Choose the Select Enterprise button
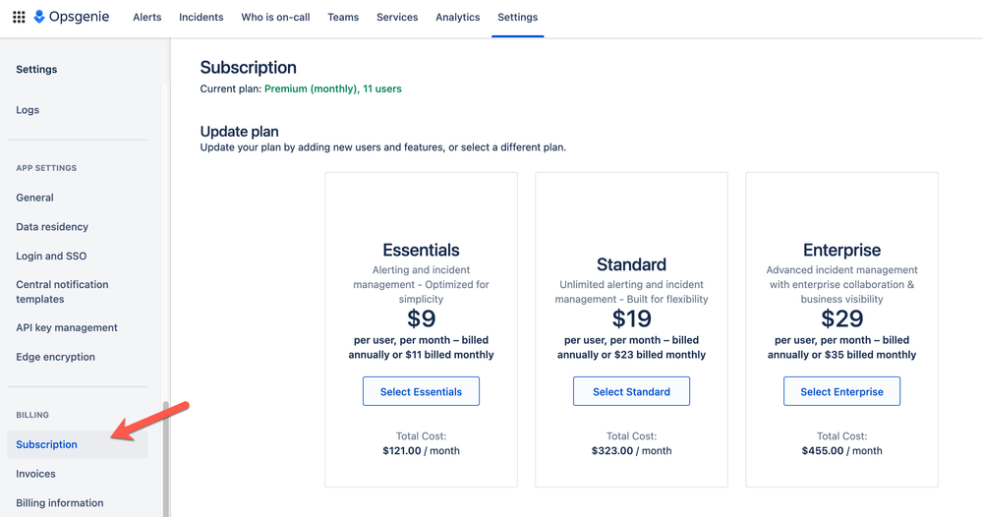This screenshot has width=982, height=517. pyautogui.click(x=841, y=391)
